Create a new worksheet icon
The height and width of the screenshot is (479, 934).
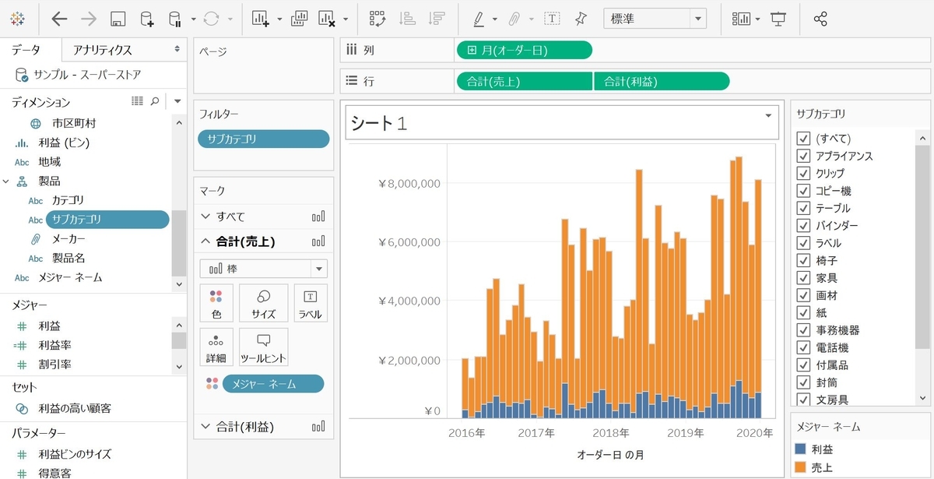[261, 19]
